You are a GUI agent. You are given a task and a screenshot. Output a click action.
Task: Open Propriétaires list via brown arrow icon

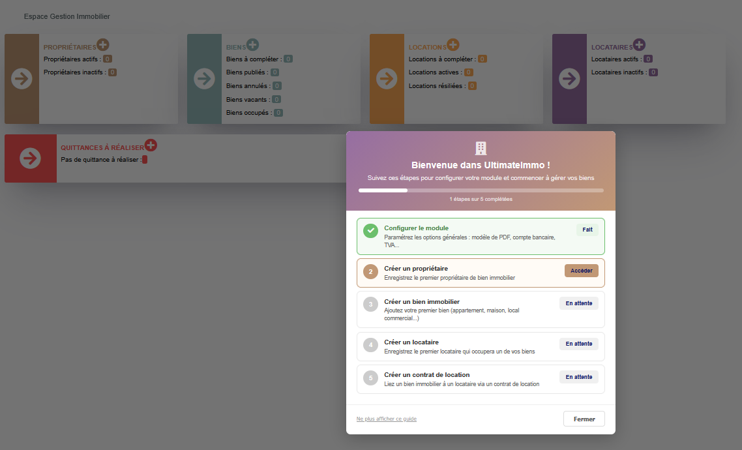pos(22,78)
